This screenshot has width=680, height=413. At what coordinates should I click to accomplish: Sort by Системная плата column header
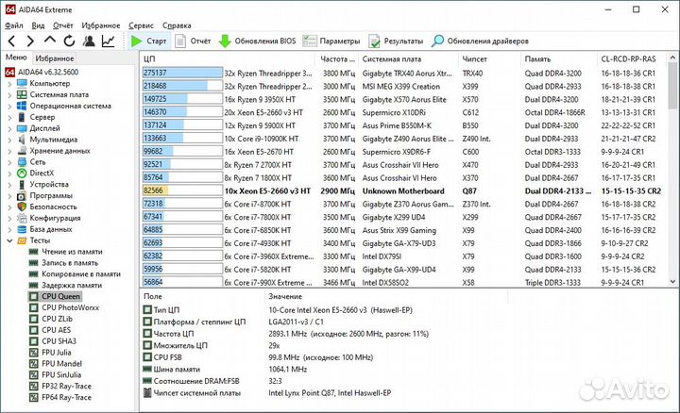(x=408, y=58)
